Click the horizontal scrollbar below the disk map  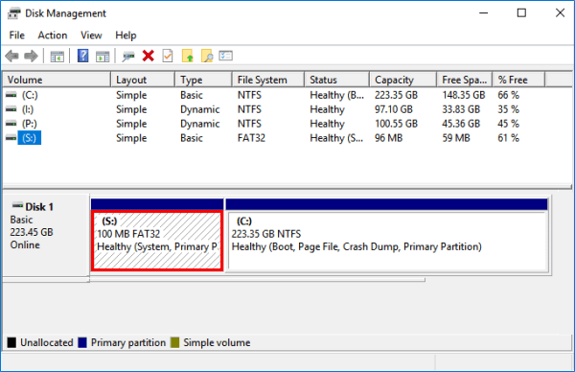pos(258,280)
